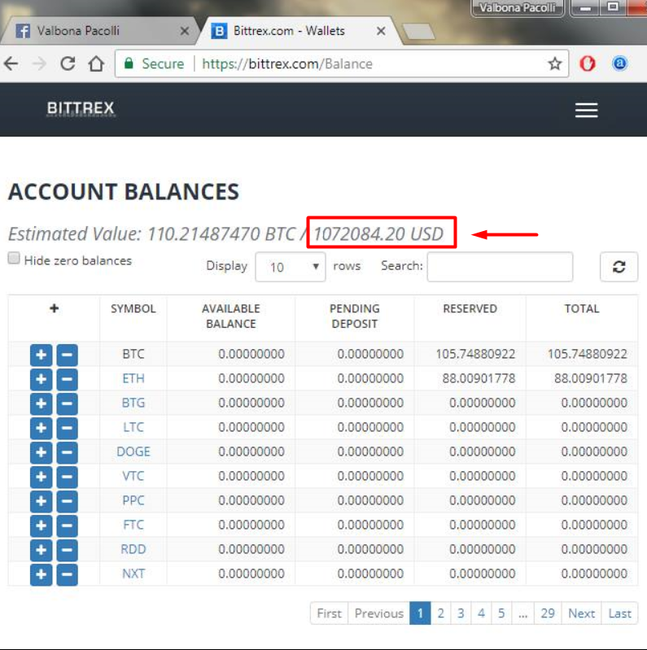
Task: Deposit DOGE with the plus button
Action: tap(41, 452)
